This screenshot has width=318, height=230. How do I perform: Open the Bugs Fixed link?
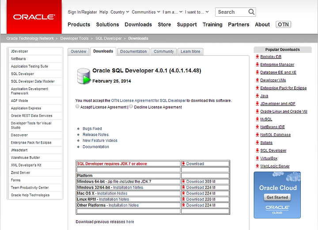click(x=92, y=128)
